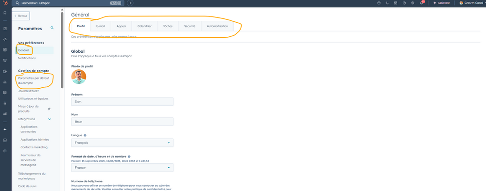Click the HubSpot sprocket logo
The width and height of the screenshot is (486, 191).
coord(5,3)
